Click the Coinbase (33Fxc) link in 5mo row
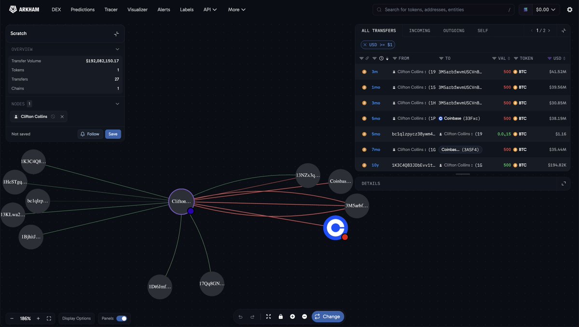 click(459, 118)
